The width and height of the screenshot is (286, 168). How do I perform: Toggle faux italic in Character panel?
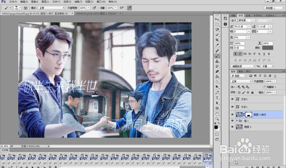pos(240,54)
